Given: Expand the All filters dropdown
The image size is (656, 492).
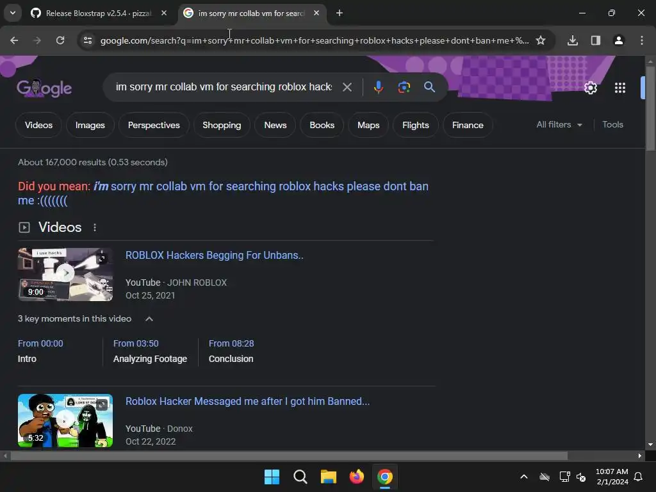Looking at the screenshot, I should pos(559,125).
